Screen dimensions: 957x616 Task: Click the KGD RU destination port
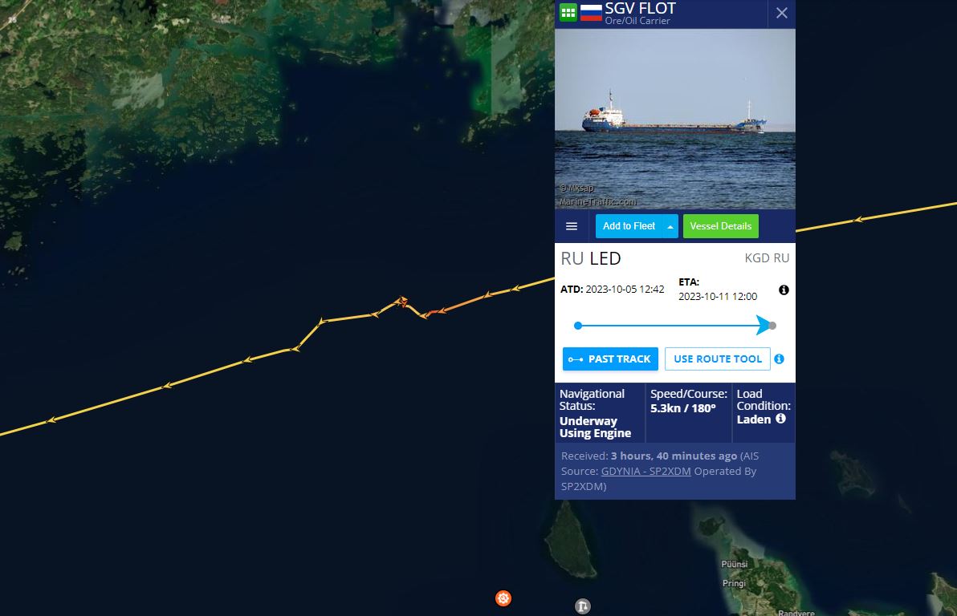[767, 258]
